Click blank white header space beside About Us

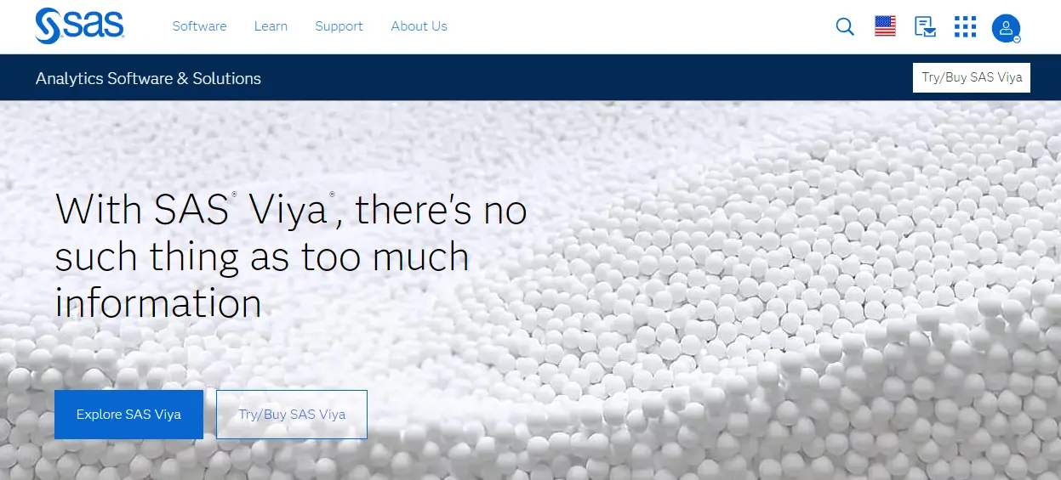click(638, 26)
